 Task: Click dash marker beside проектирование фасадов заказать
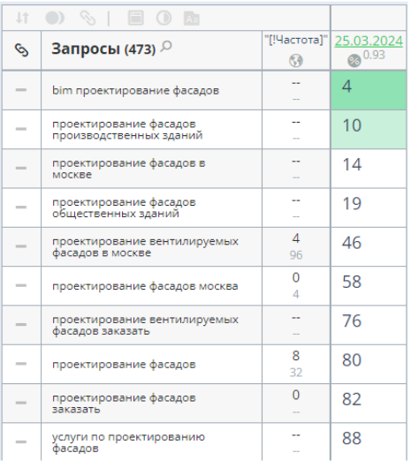(21, 403)
